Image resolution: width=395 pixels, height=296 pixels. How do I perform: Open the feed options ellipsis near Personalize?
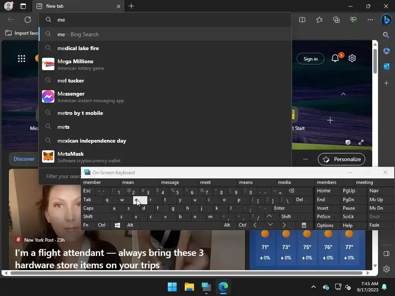pyautogui.click(x=306, y=159)
